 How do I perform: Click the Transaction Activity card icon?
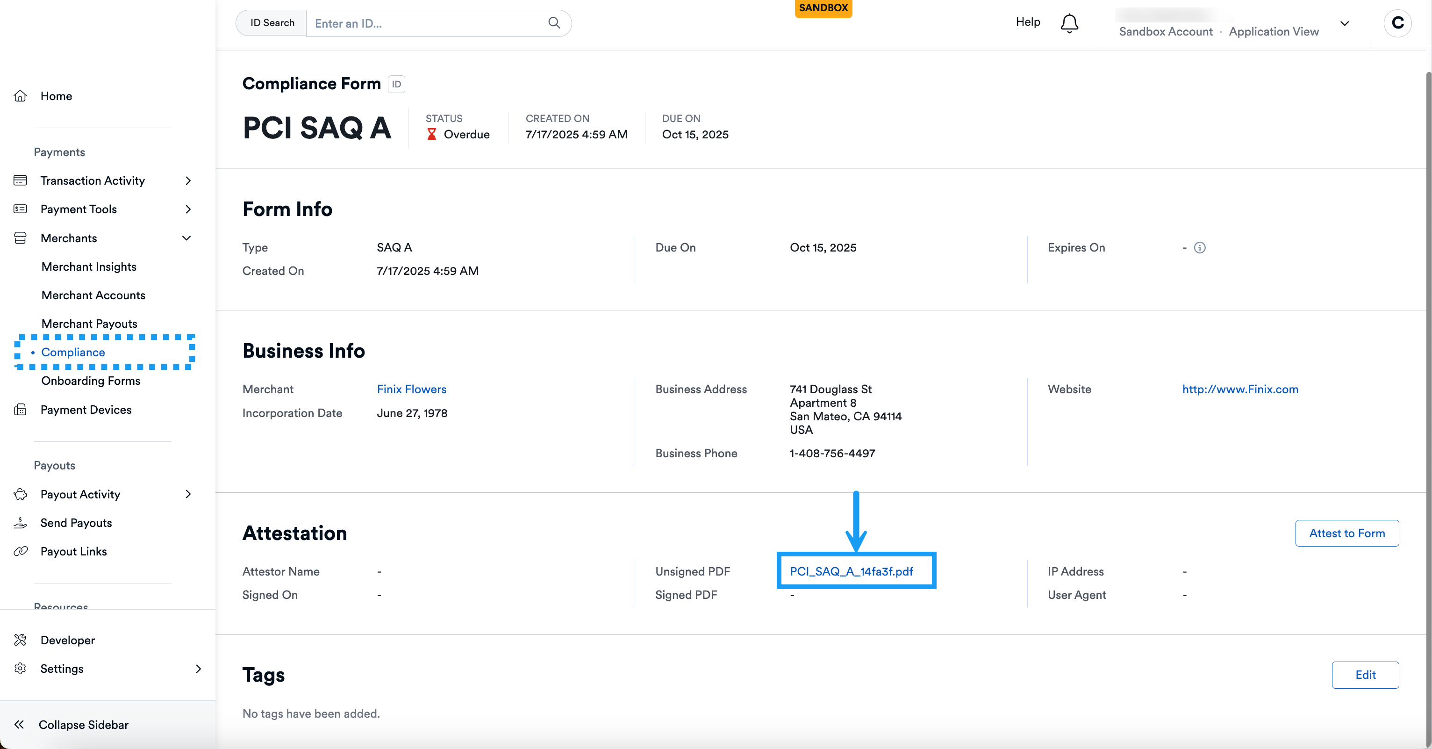[20, 180]
